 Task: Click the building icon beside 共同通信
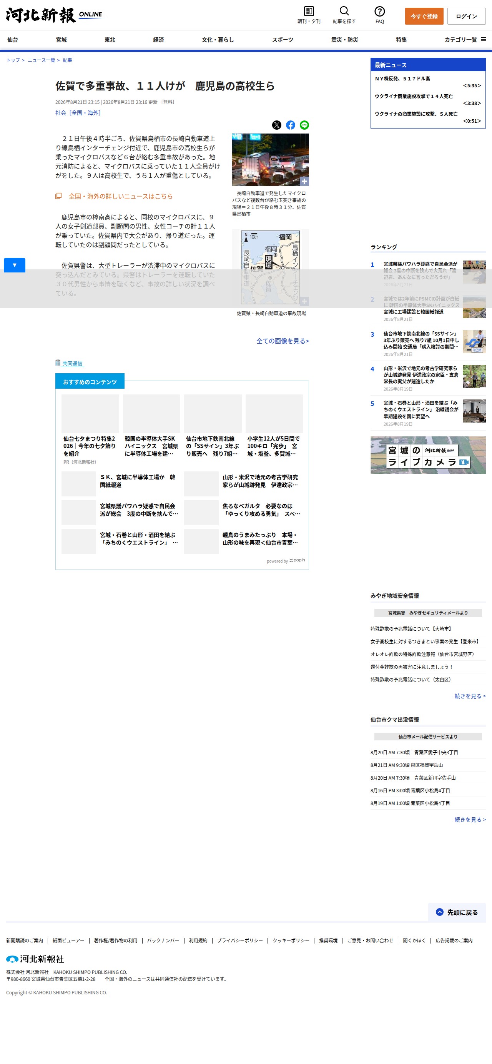pos(58,362)
